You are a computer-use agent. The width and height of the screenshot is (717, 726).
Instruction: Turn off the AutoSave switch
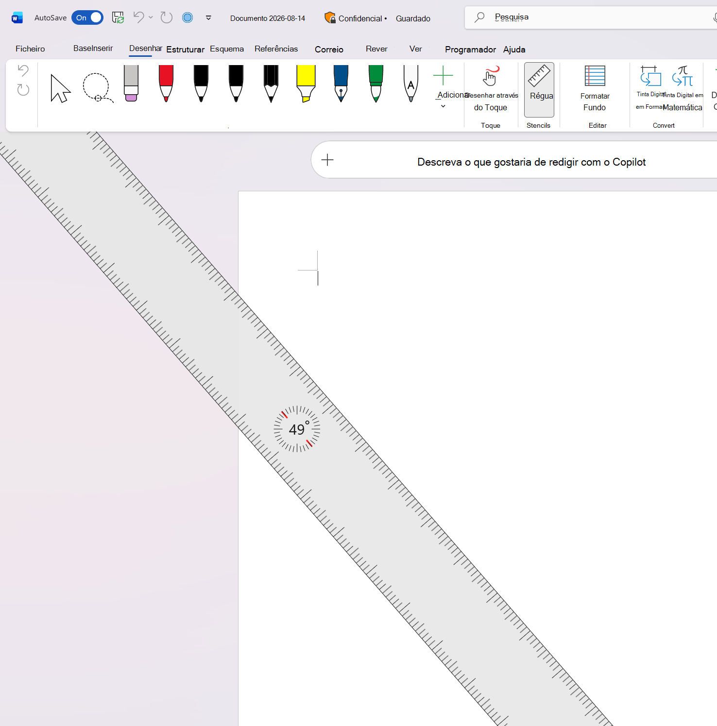click(x=87, y=18)
